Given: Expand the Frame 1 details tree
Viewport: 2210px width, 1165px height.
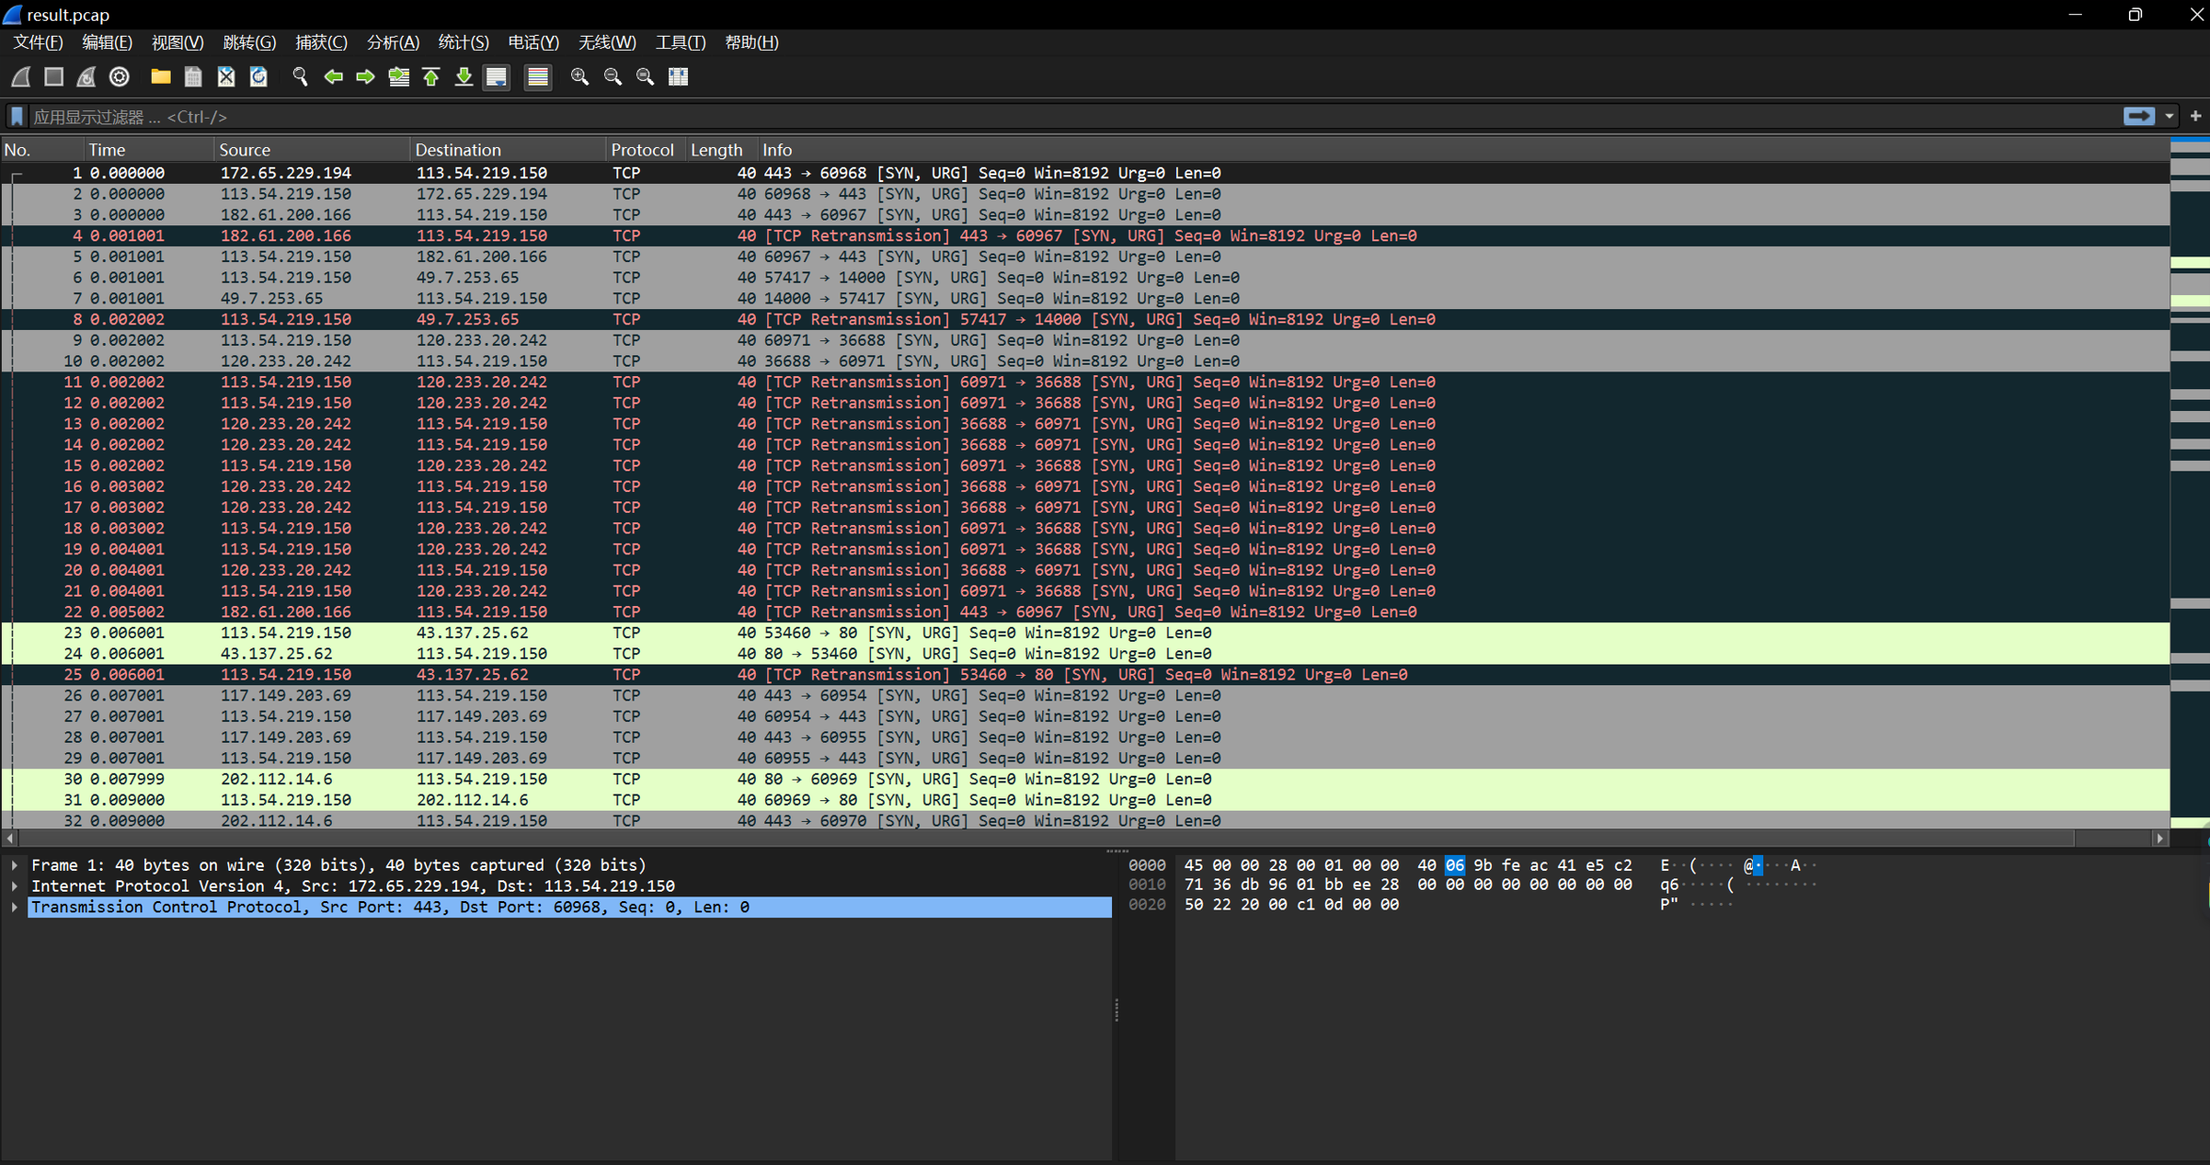Looking at the screenshot, I should coord(14,865).
